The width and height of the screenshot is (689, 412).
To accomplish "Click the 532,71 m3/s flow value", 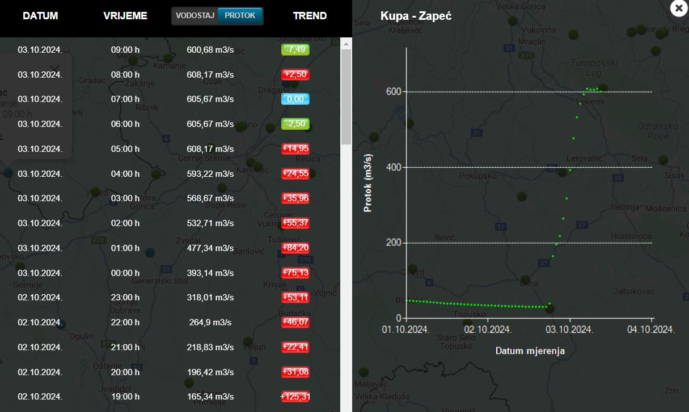I will pos(210,223).
